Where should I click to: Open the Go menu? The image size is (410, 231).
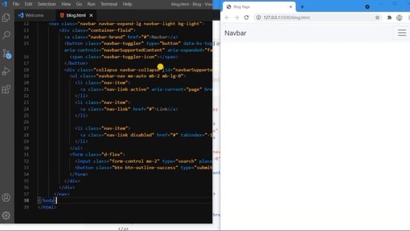pos(79,4)
